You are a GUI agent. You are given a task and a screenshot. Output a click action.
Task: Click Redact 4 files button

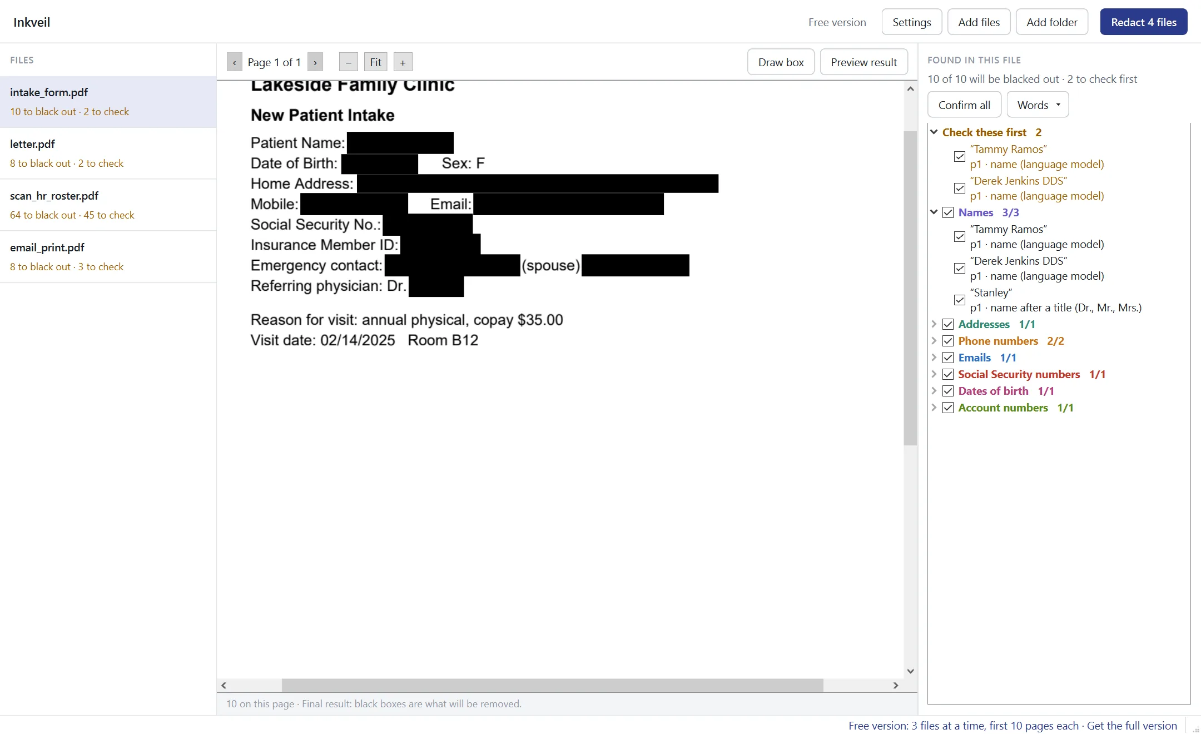pos(1144,22)
